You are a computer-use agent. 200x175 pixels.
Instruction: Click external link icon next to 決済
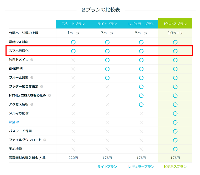coord(18,122)
